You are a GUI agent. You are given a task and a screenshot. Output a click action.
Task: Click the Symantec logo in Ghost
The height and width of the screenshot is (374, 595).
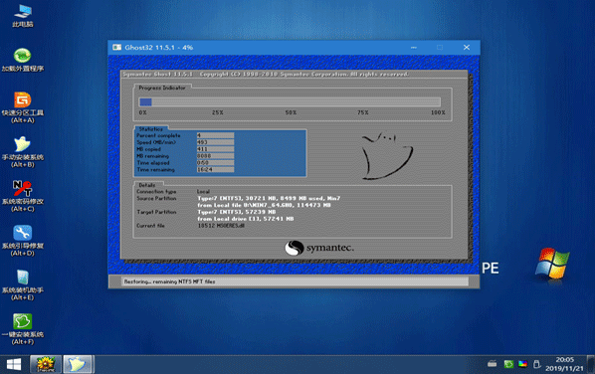pos(319,248)
